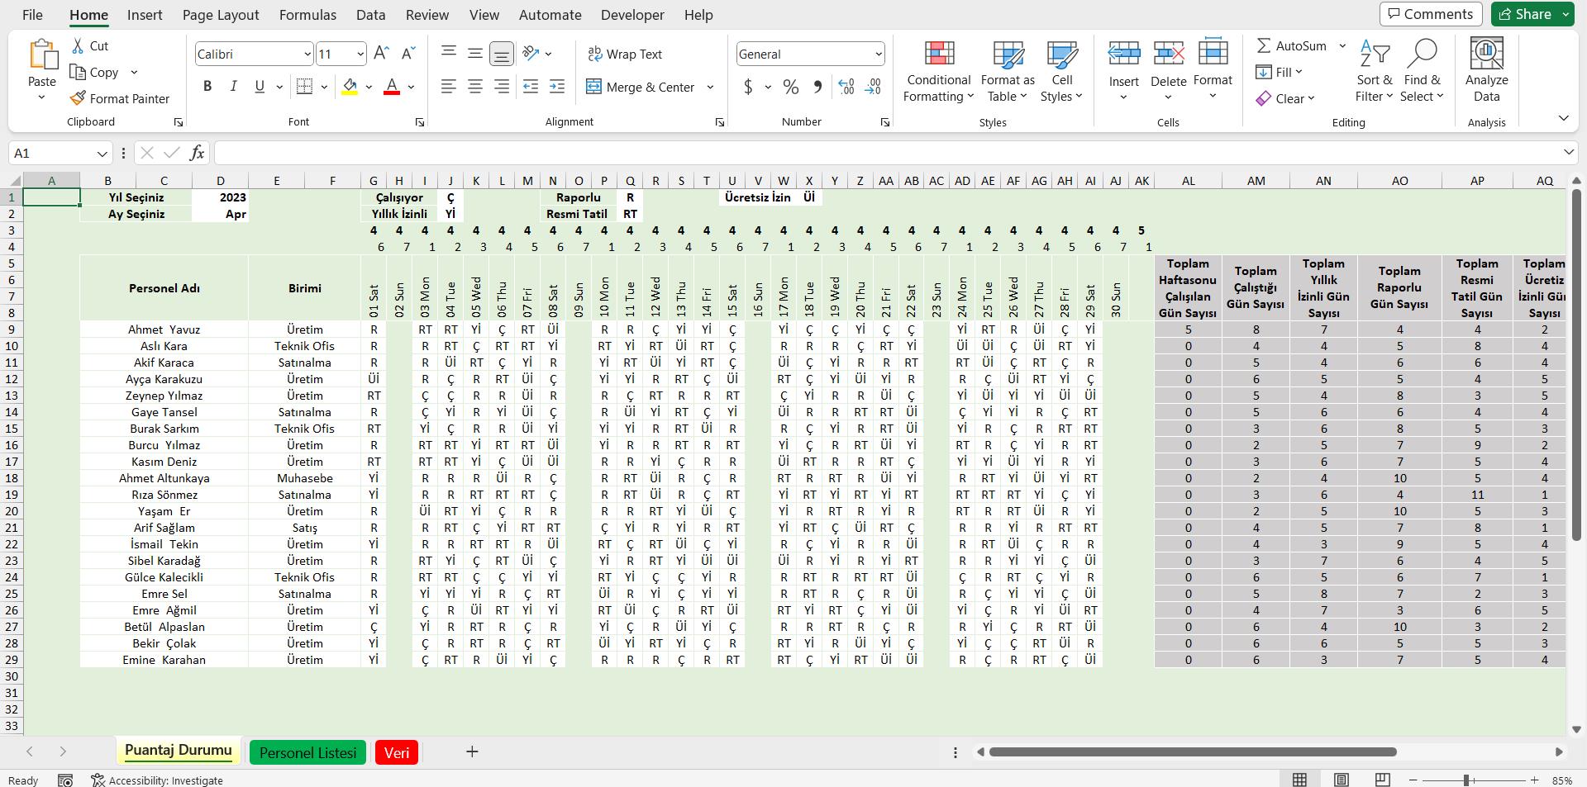Viewport: 1587px width, 787px height.
Task: Click the zoom slider handle
Action: pos(1465,780)
